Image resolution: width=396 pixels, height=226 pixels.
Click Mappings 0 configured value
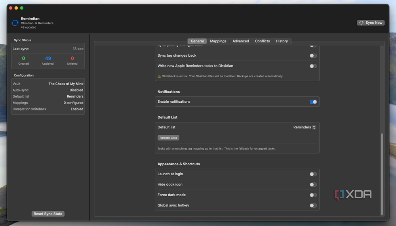tap(73, 103)
